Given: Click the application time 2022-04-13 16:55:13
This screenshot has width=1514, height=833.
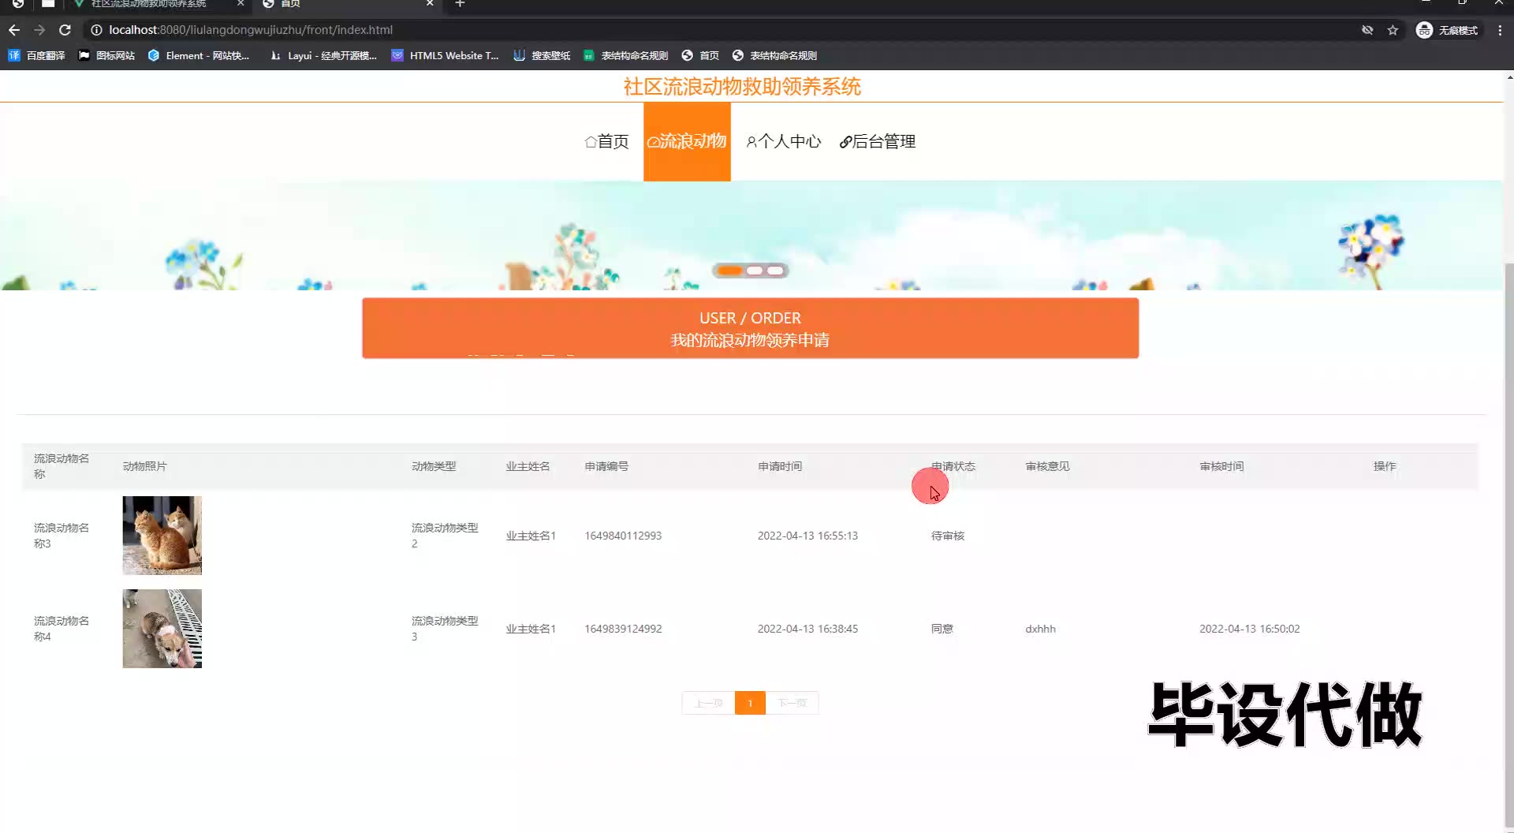Looking at the screenshot, I should click(807, 536).
